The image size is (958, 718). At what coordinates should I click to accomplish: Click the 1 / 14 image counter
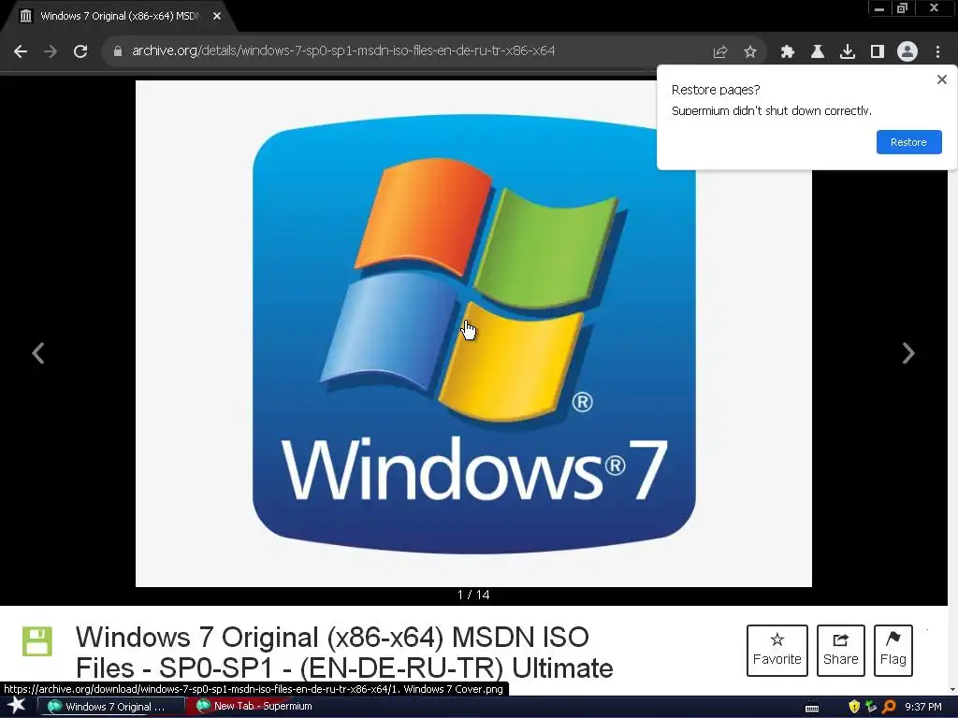coord(473,595)
